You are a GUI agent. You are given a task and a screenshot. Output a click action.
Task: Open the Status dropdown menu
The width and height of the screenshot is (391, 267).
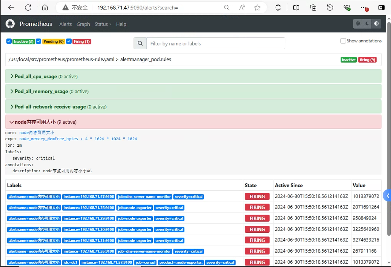click(103, 24)
